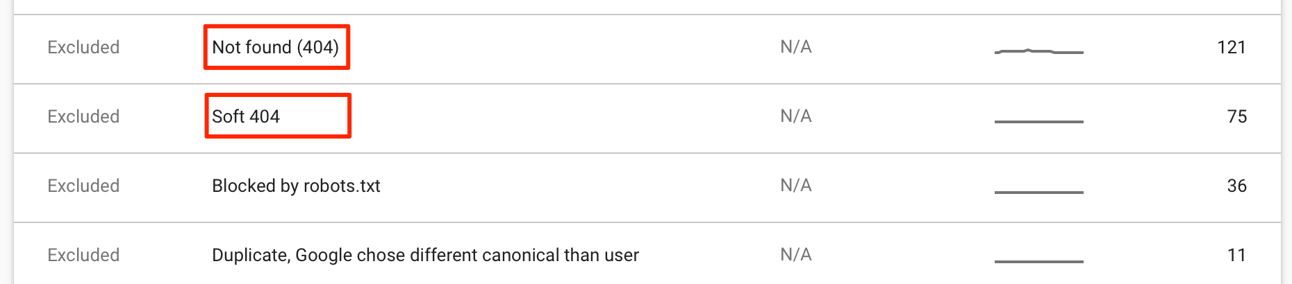
Task: Click the Excluded status beside Soft 404
Action: (x=83, y=116)
